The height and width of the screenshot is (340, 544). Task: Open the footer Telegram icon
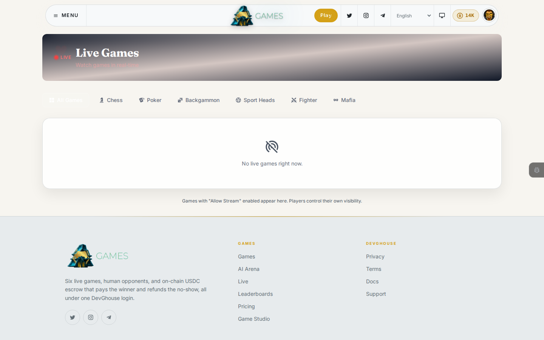109,317
